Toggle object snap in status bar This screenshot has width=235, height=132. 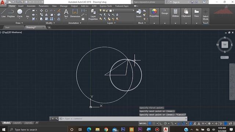[183, 124]
